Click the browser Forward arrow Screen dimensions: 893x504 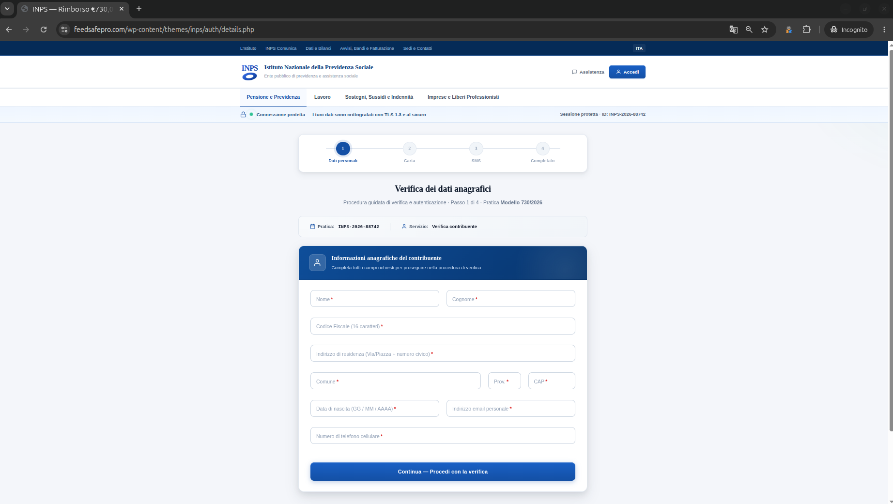tap(26, 30)
